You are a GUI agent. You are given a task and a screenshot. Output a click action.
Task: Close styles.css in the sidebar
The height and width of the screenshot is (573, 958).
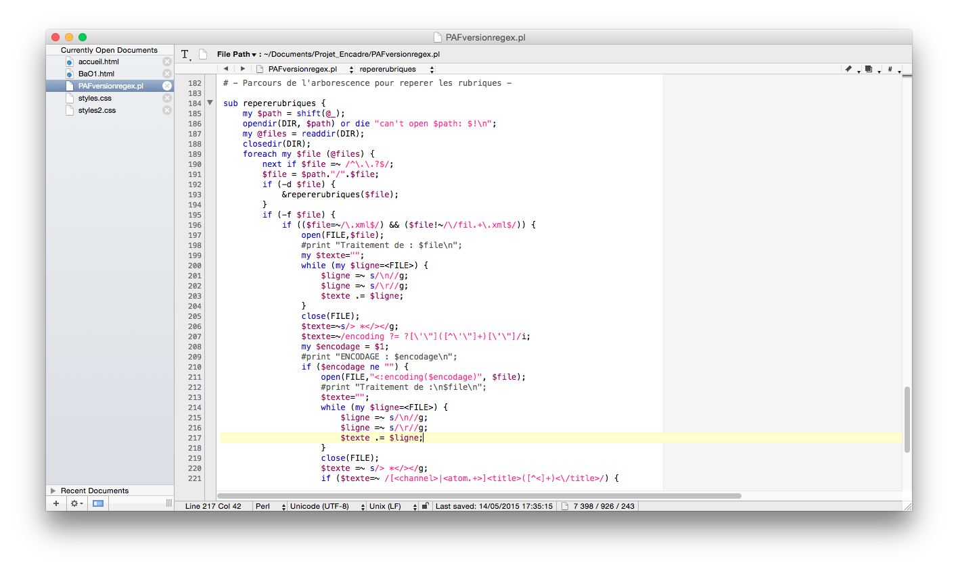point(167,98)
